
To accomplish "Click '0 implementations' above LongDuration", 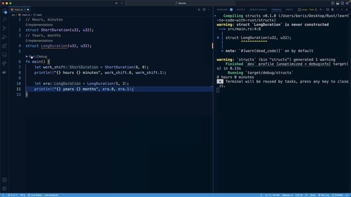I will [x=39, y=40].
